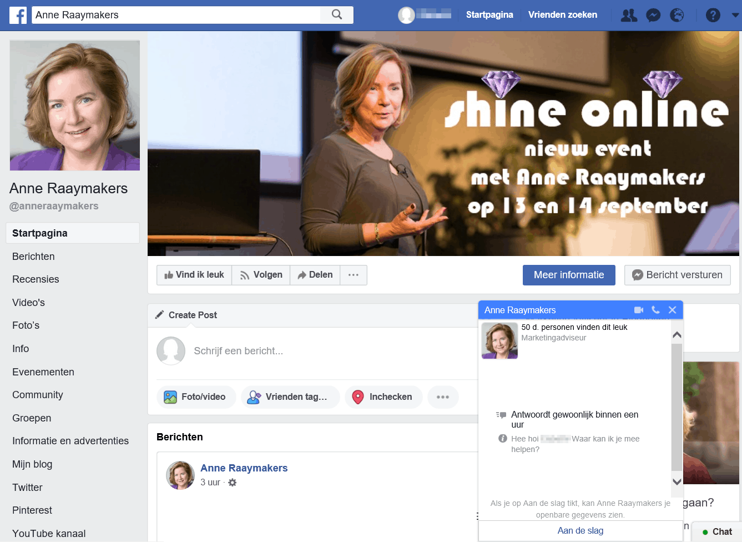742x542 pixels.
Task: Click the shine online cover photo
Action: pos(443,143)
